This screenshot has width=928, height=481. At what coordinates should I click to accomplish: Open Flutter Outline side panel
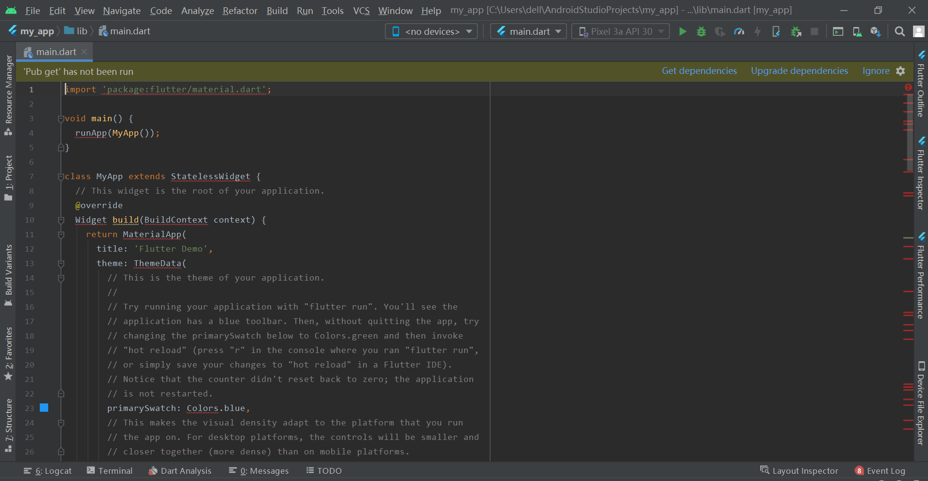tap(921, 84)
